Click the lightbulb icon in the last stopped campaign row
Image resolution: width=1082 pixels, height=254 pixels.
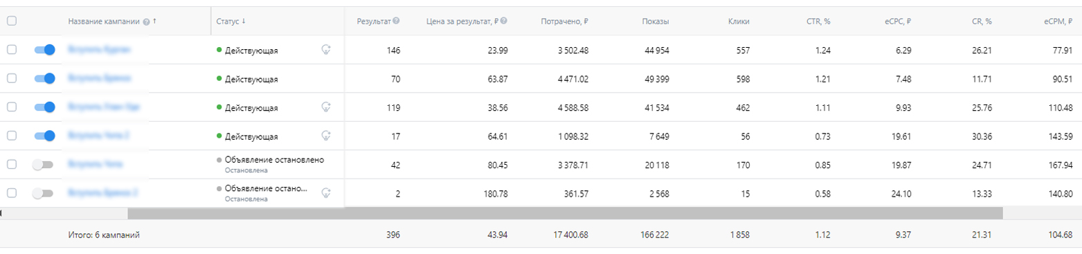coord(326,193)
